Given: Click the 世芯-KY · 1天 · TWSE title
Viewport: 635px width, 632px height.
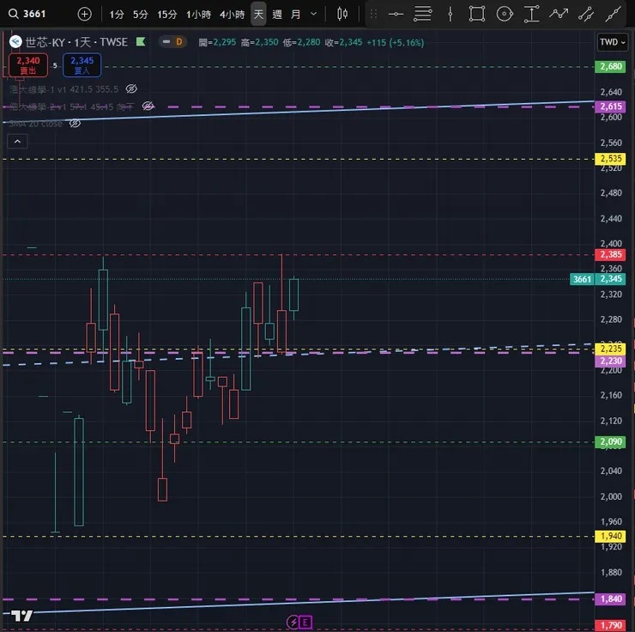Looking at the screenshot, I should (76, 42).
